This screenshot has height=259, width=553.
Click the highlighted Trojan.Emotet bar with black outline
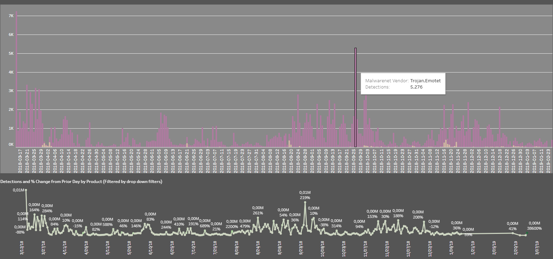click(356, 98)
